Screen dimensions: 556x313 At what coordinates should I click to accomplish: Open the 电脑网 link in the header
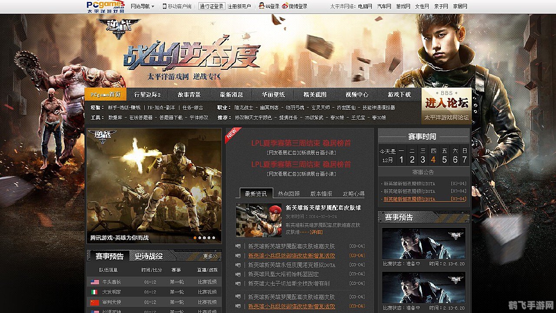click(365, 6)
